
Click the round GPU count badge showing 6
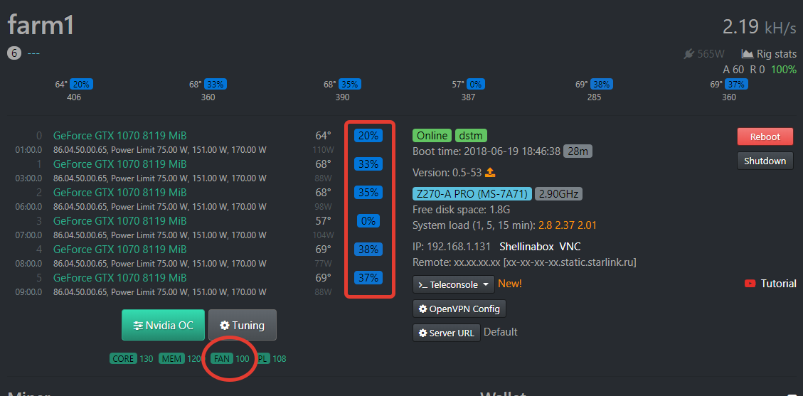[x=14, y=53]
